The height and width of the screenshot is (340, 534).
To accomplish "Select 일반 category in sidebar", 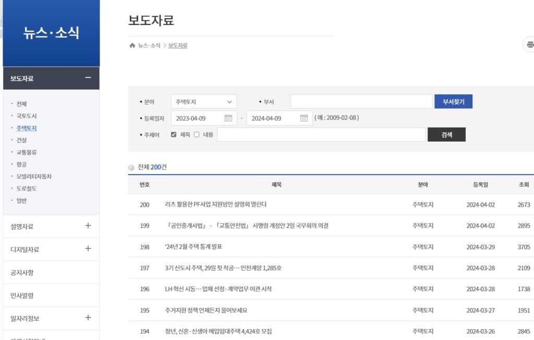I will coord(21,200).
